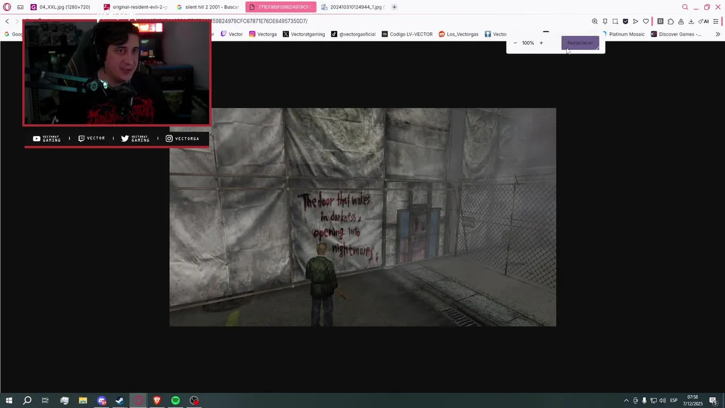Open the Codigo LV-VECTOR bookmark
725x408 pixels.
407,34
